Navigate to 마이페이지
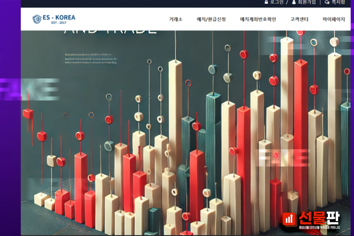The height and width of the screenshot is (236, 354). pyautogui.click(x=333, y=19)
